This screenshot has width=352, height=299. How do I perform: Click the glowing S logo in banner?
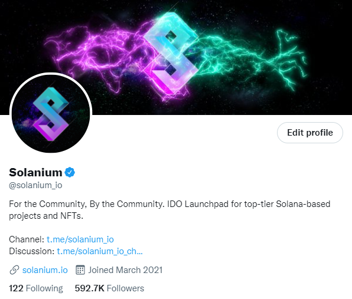[x=171, y=54]
